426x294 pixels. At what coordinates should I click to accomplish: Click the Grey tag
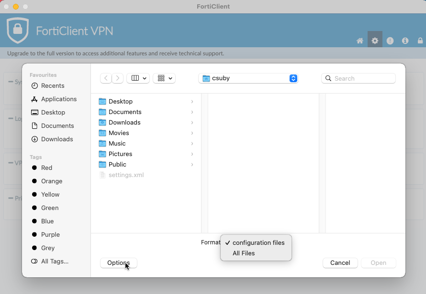tap(43, 248)
